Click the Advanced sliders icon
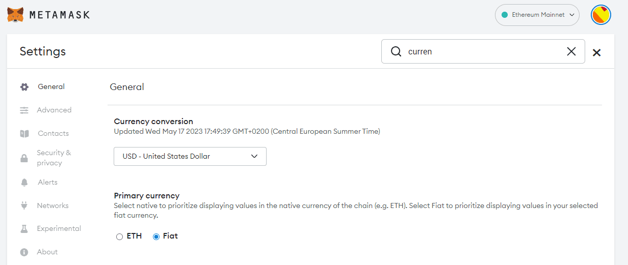This screenshot has height=265, width=628. pos(24,110)
